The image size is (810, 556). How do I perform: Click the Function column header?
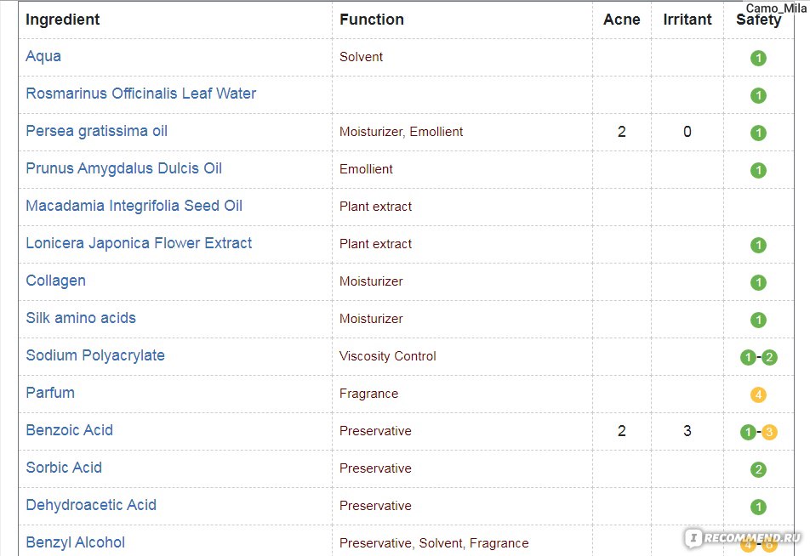click(372, 20)
